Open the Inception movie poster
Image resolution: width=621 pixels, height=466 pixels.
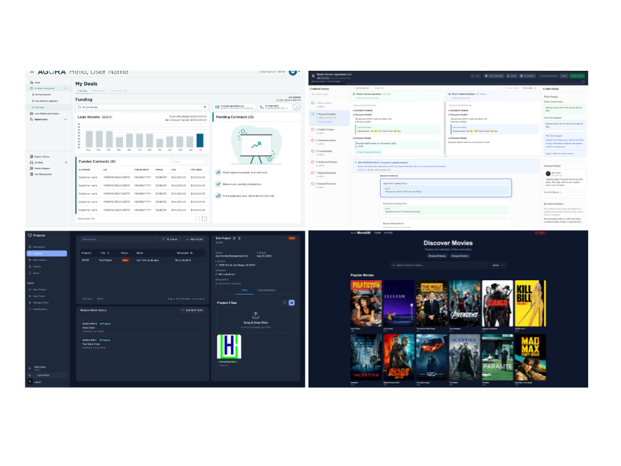(366, 357)
